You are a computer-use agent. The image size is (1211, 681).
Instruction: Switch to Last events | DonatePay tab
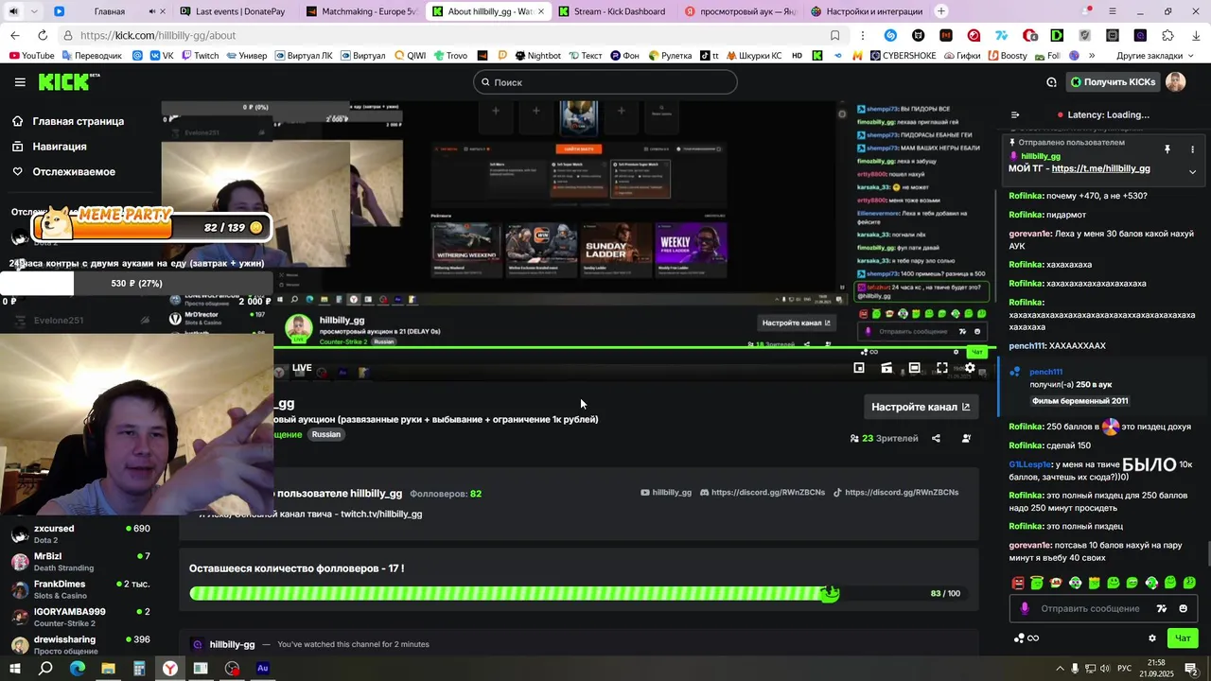coord(231,11)
